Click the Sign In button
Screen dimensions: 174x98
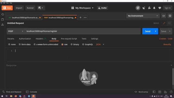[x=167, y=8]
